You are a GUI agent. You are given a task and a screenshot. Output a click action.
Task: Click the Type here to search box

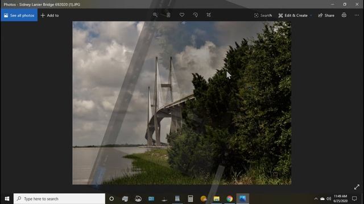pyautogui.click(x=59, y=199)
